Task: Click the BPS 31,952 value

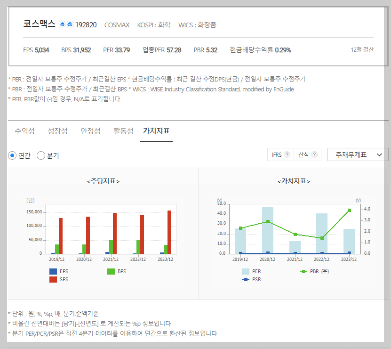Action: [82, 50]
